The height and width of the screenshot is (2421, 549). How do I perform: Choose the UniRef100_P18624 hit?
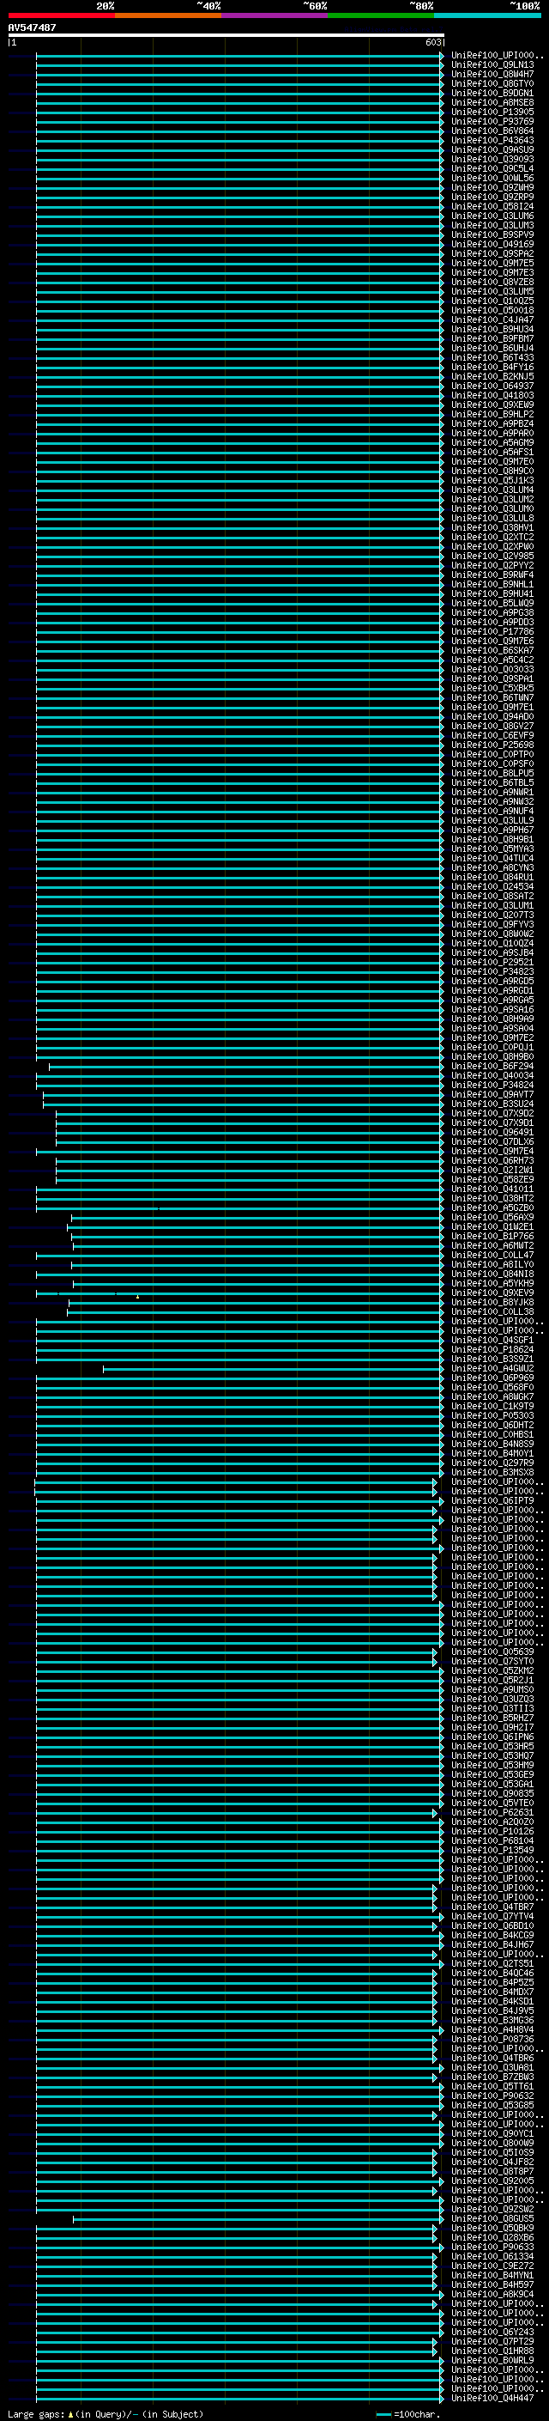pyautogui.click(x=492, y=1351)
